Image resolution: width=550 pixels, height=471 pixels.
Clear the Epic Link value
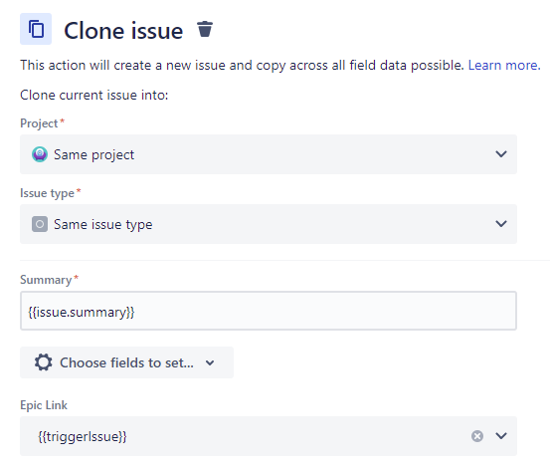(477, 436)
